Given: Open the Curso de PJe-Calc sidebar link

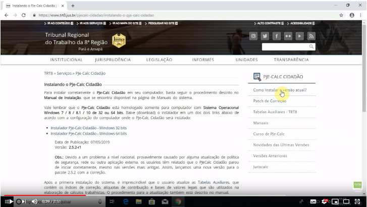Looking at the screenshot, I should 269,134.
